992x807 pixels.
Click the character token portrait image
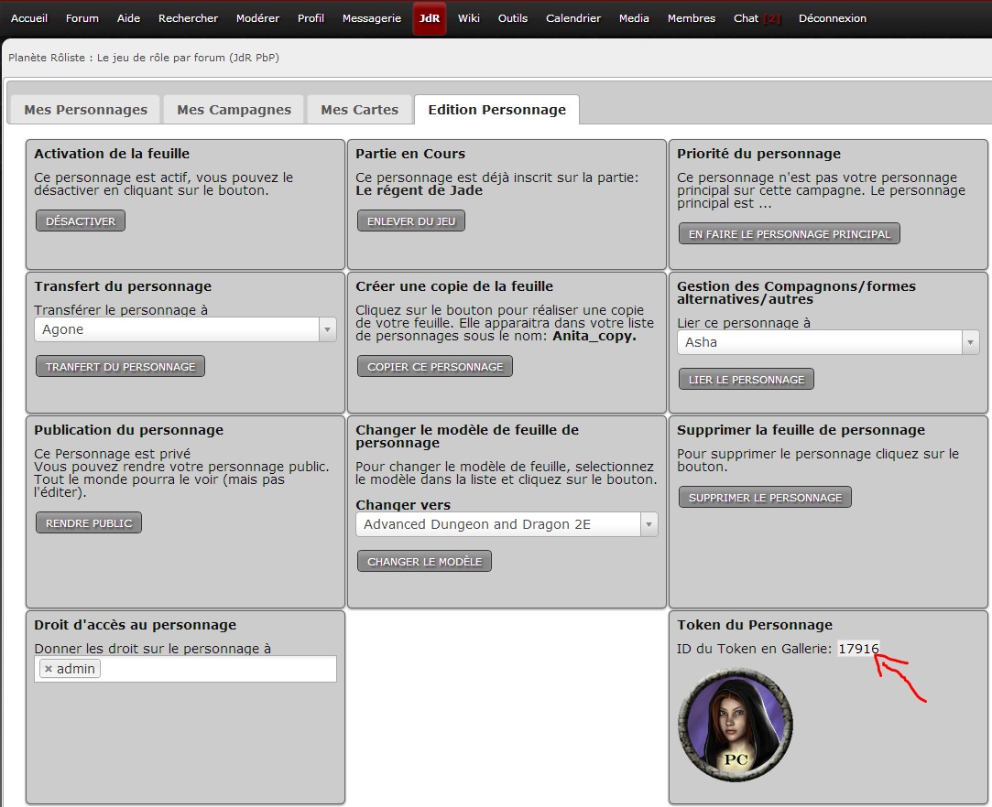pyautogui.click(x=735, y=724)
